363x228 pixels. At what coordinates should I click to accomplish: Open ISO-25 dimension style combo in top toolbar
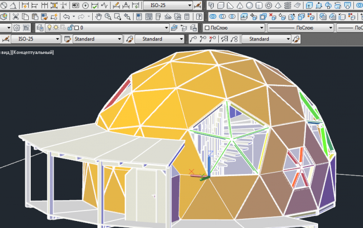[x=168, y=5]
